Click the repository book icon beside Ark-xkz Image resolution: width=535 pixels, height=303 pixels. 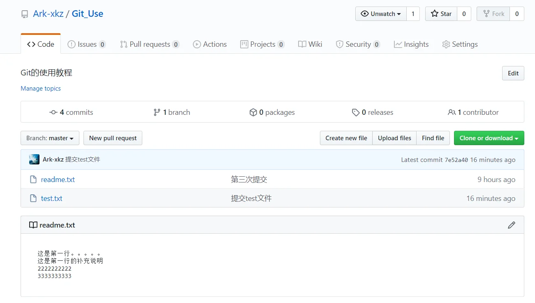(25, 14)
